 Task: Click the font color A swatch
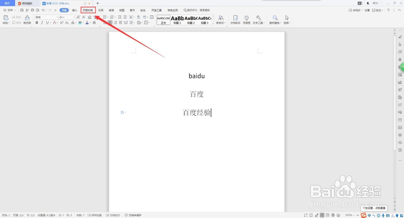point(87,23)
